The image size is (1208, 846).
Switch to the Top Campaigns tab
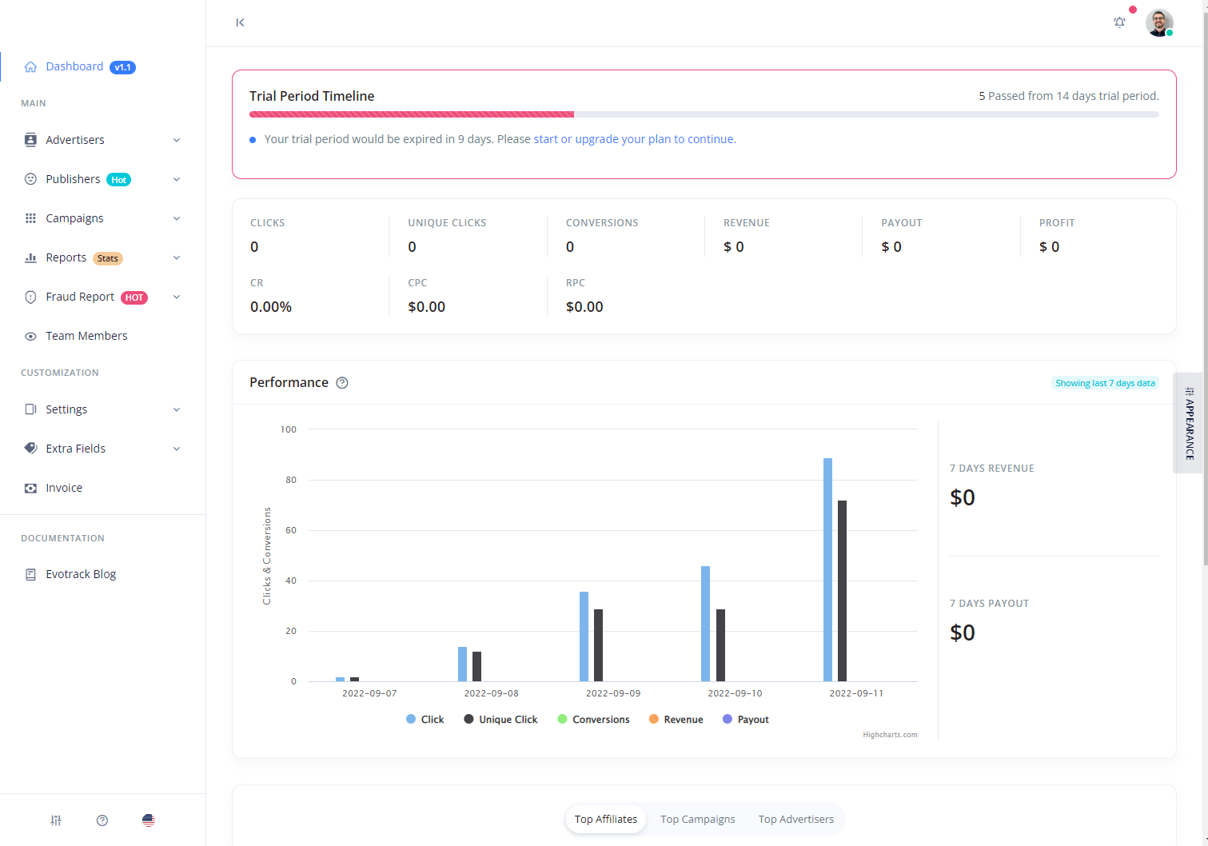(x=697, y=819)
